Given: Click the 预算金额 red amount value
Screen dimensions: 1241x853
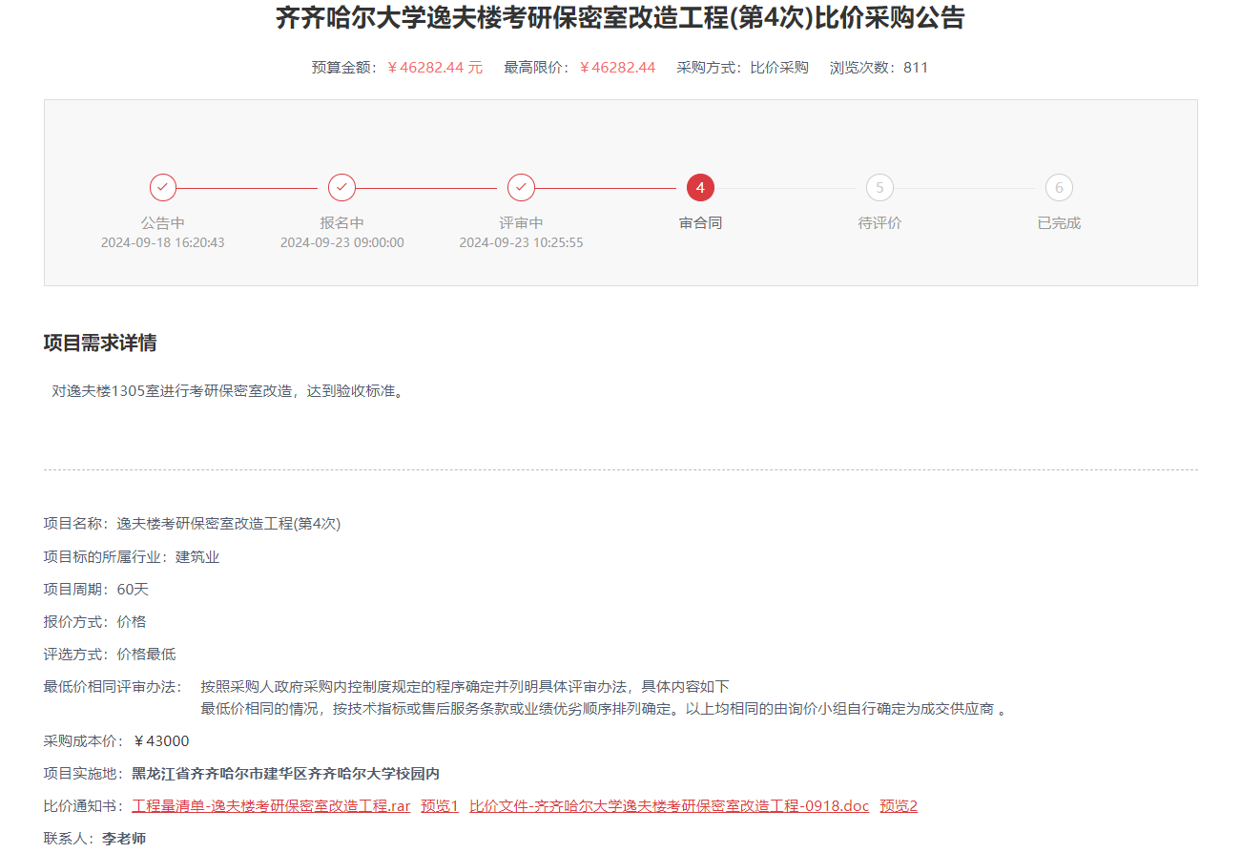Looking at the screenshot, I should tap(435, 68).
